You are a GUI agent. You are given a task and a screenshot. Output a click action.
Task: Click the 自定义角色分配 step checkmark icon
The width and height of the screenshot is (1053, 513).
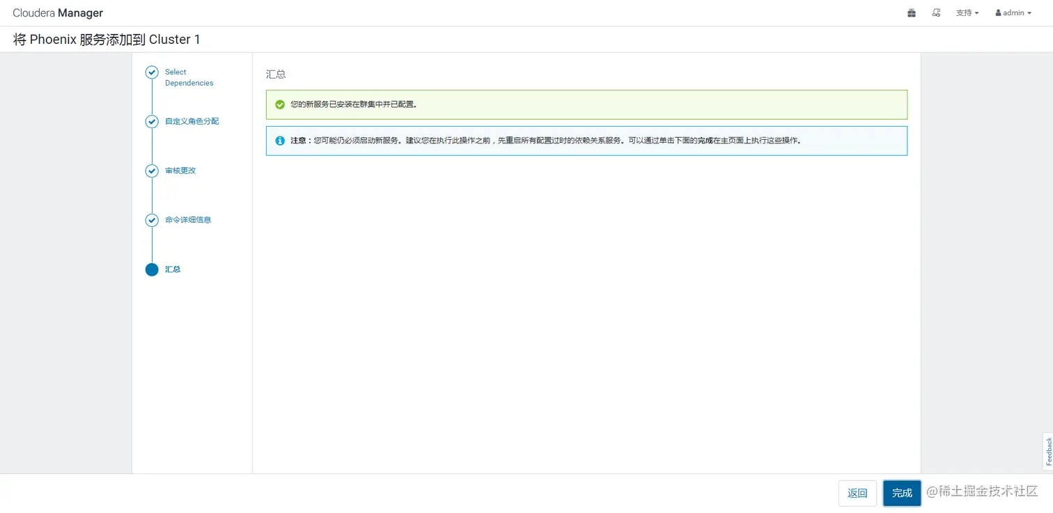[x=152, y=122]
